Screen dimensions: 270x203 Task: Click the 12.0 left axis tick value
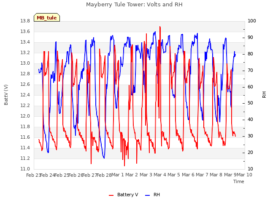[25, 116]
